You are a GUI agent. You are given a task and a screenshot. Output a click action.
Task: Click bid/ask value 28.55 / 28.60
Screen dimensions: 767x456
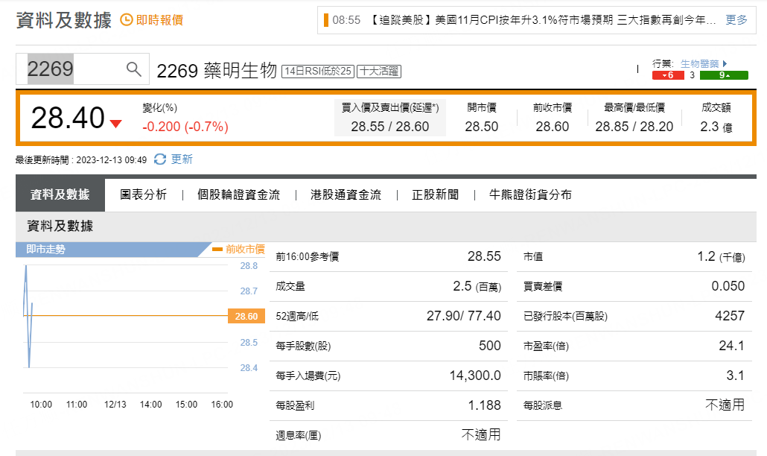click(390, 127)
